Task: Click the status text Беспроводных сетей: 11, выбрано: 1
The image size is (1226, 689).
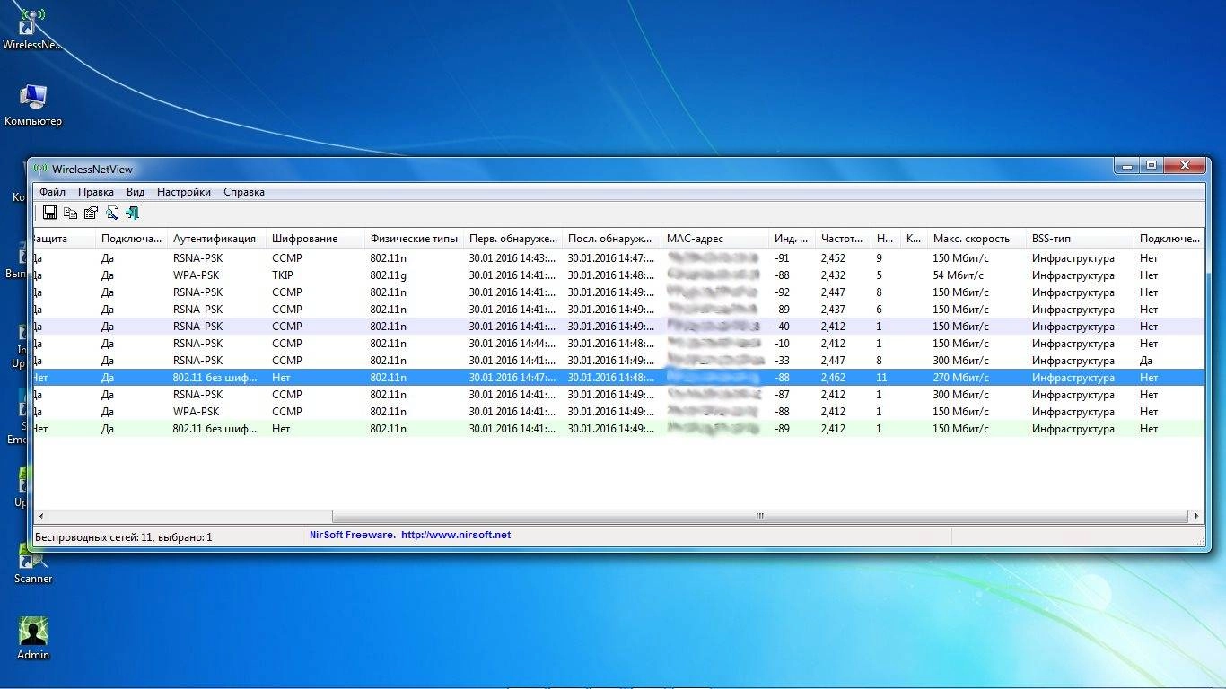Action: pos(124,536)
